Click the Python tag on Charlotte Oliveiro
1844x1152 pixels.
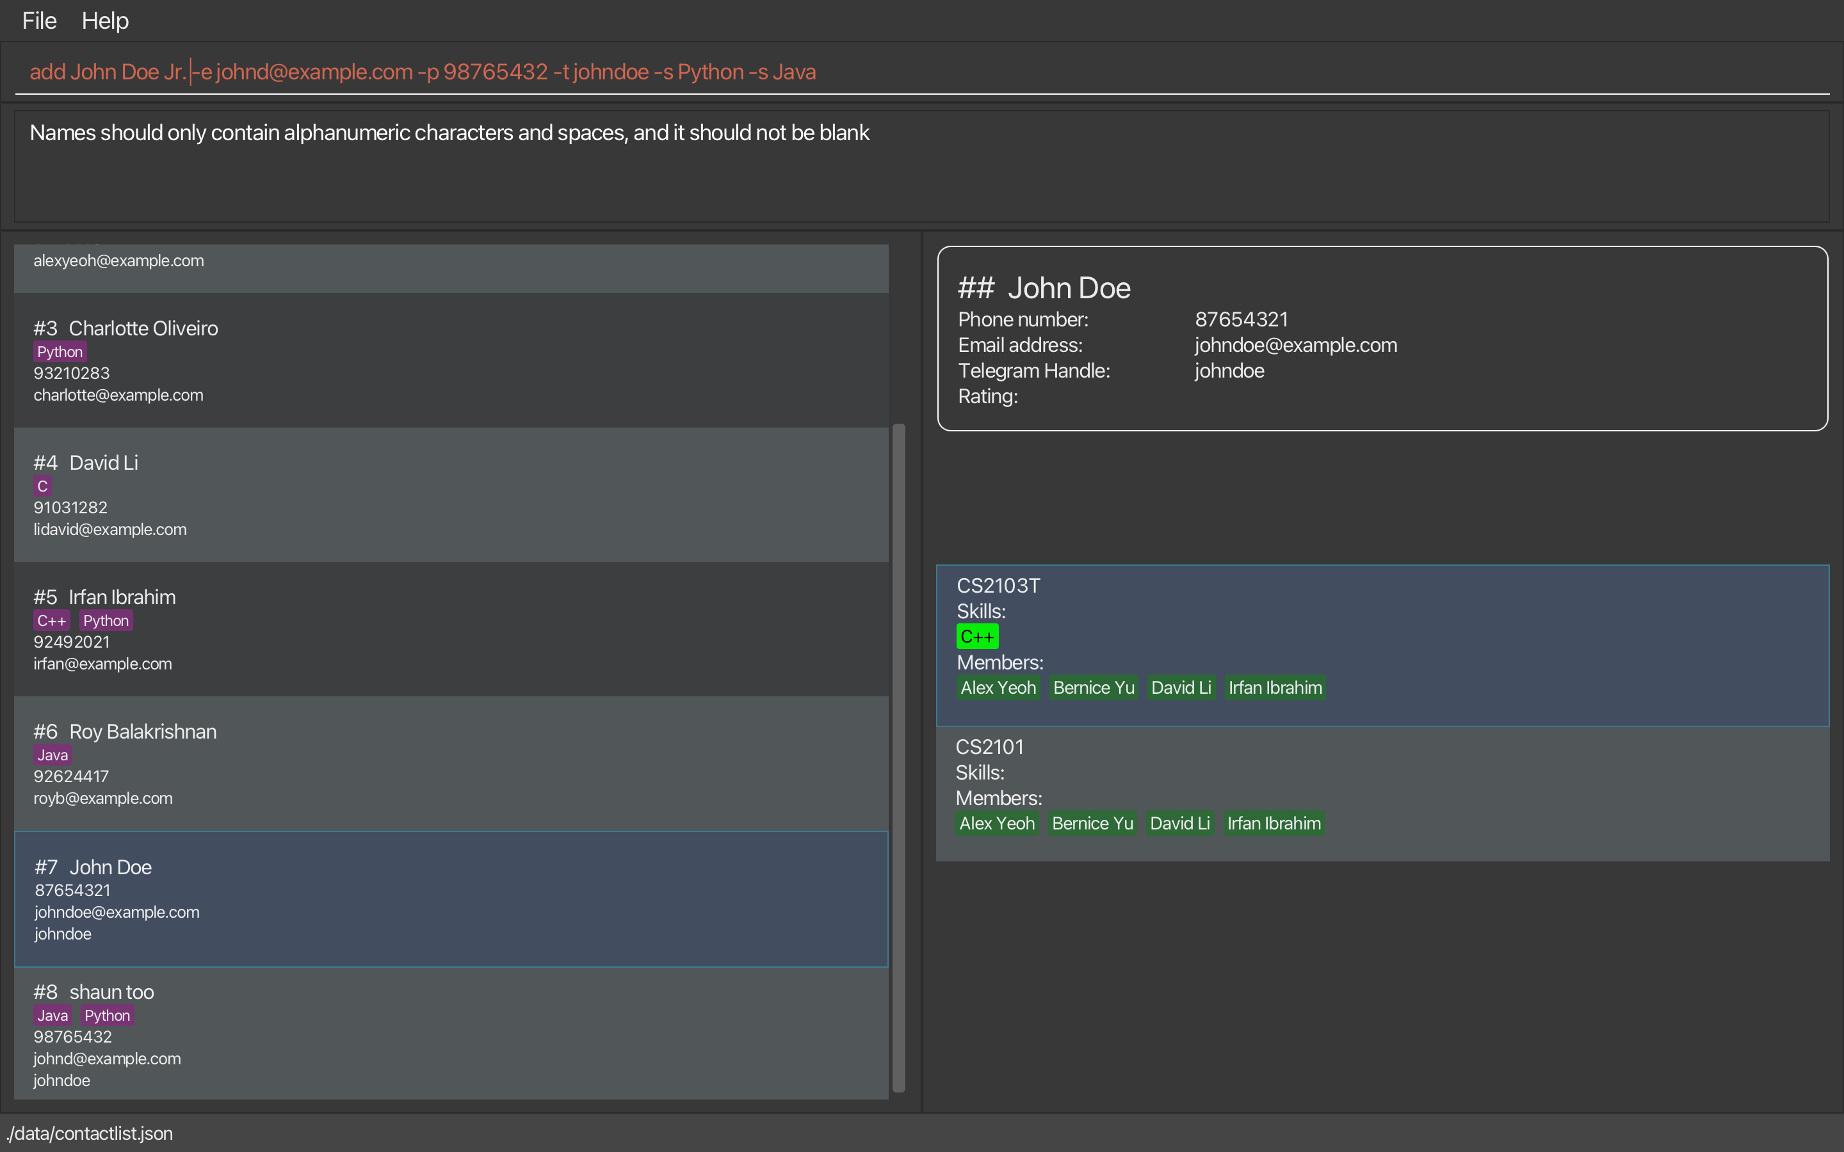pos(60,352)
